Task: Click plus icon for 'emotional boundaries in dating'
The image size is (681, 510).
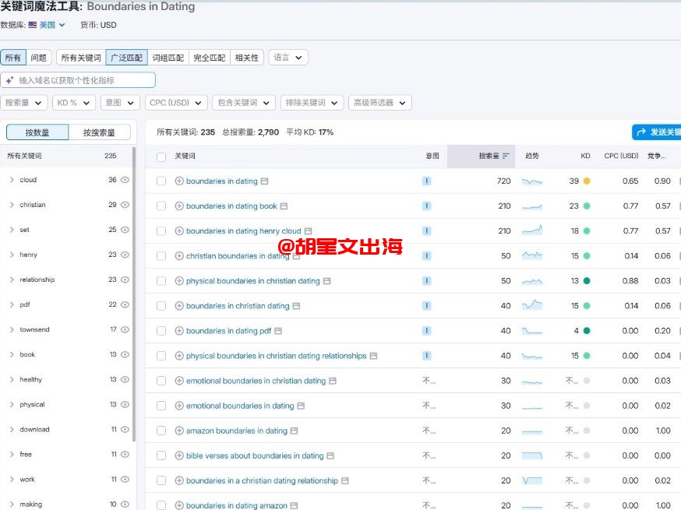Action: [179, 406]
